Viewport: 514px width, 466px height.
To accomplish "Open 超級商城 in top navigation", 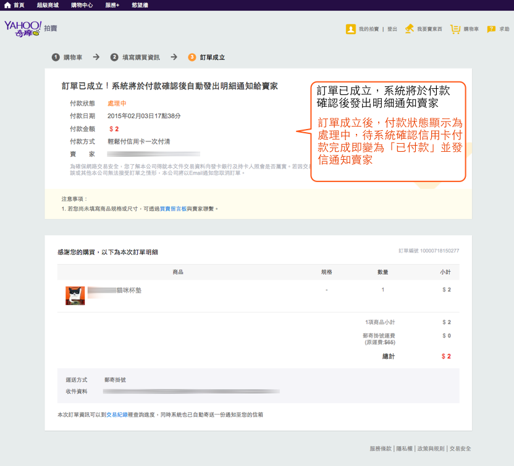I will click(48, 5).
